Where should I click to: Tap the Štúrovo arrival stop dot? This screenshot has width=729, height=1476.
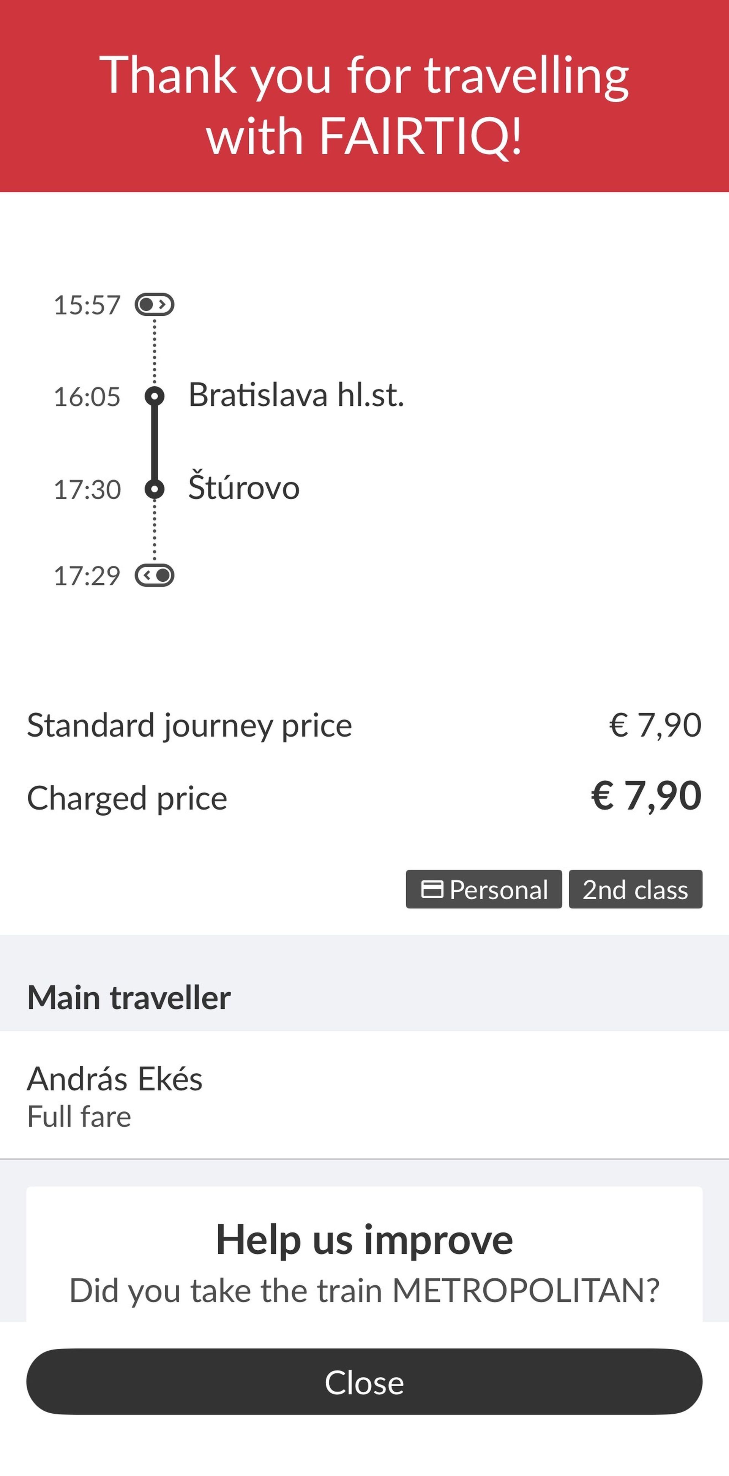pos(155,489)
